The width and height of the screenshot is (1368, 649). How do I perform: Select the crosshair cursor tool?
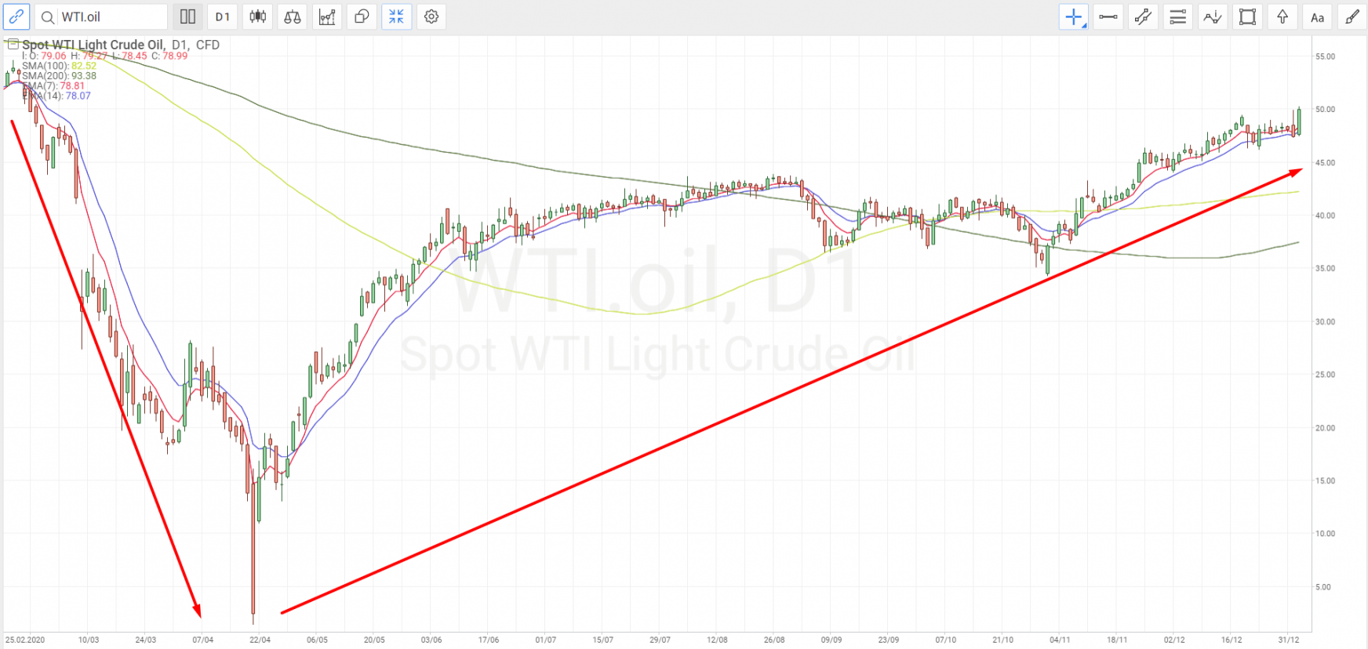pos(1073,16)
